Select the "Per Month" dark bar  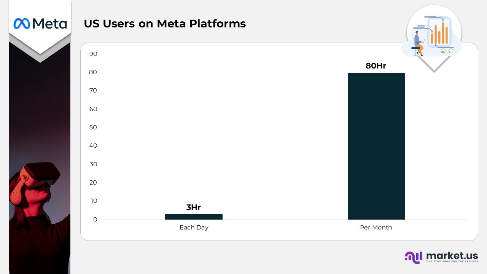pyautogui.click(x=376, y=146)
